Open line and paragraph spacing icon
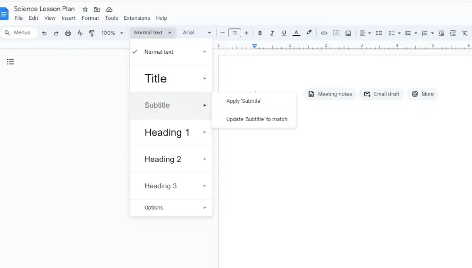The image size is (472, 268). coord(379,33)
